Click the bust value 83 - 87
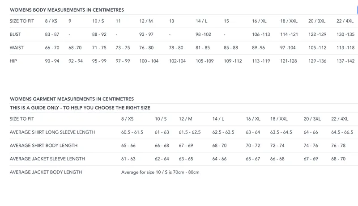Image resolution: width=358 pixels, height=206 pixels. (52, 34)
